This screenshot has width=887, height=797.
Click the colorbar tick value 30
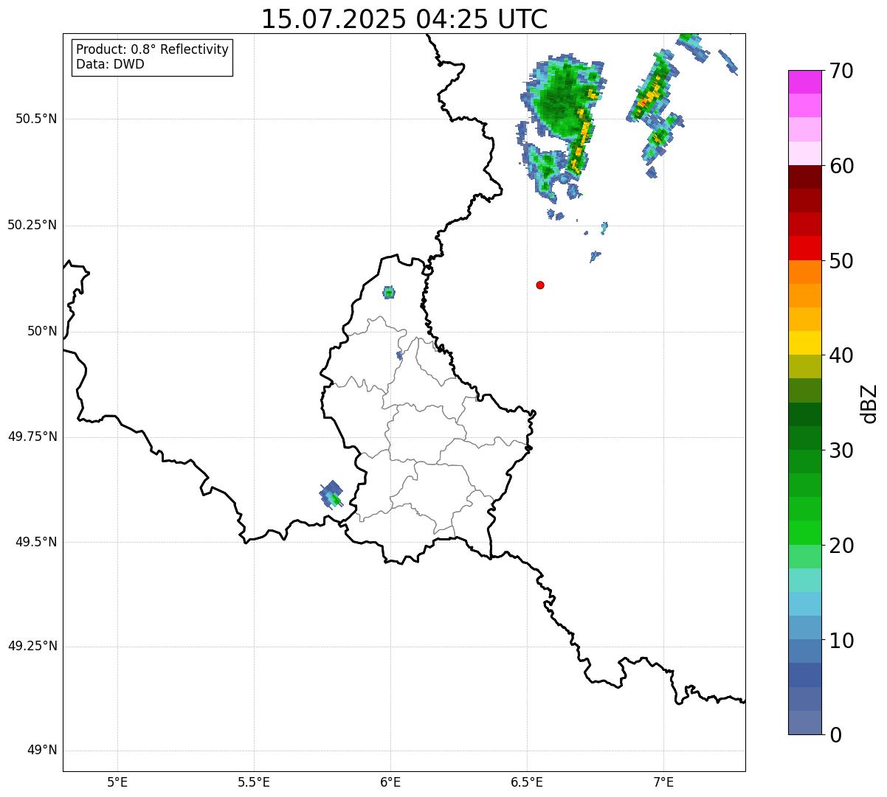(x=841, y=450)
